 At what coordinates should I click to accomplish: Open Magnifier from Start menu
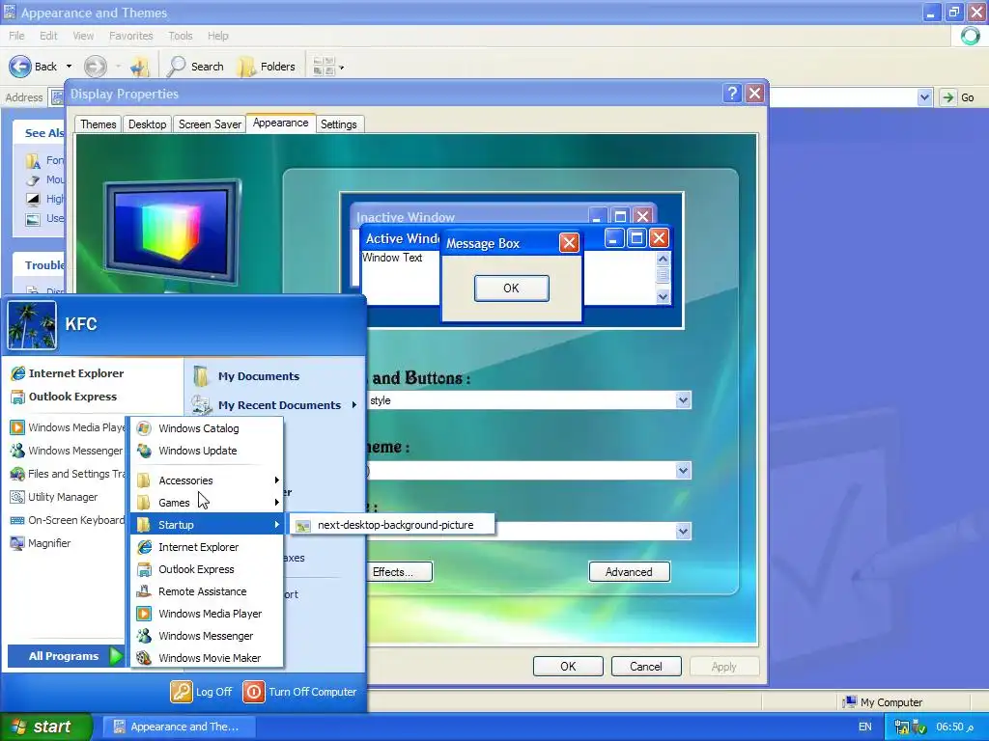(41, 543)
